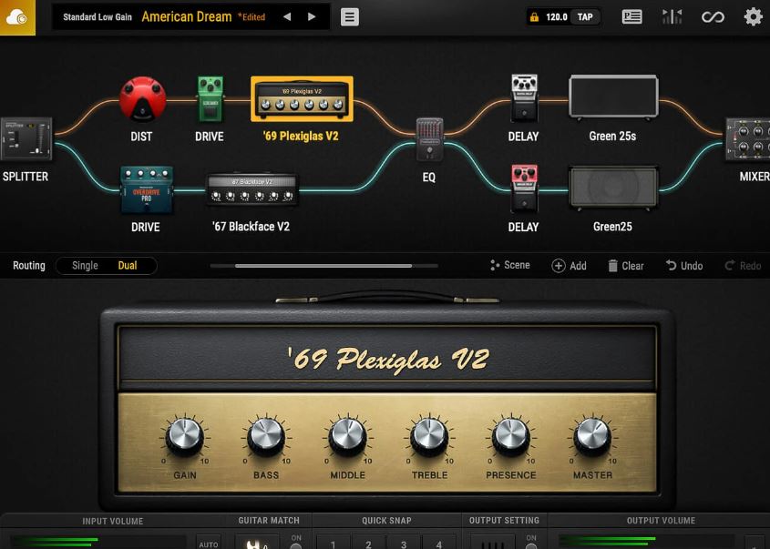Click Clear to empty the chain

[626, 266]
